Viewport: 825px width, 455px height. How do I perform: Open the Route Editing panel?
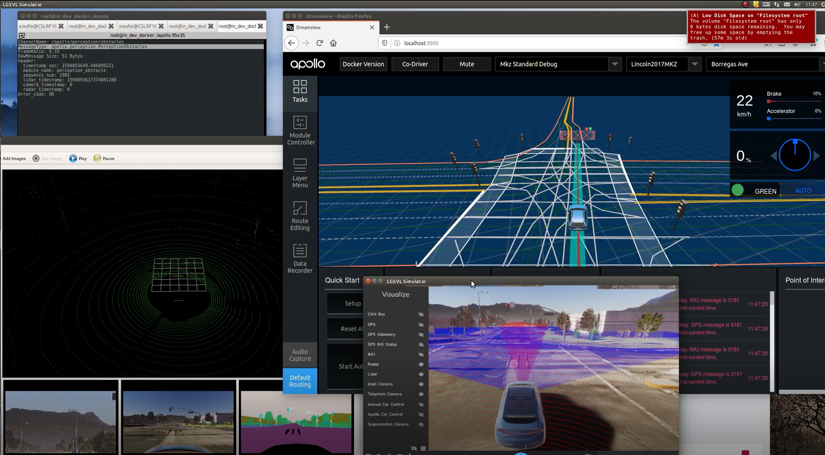click(x=300, y=216)
